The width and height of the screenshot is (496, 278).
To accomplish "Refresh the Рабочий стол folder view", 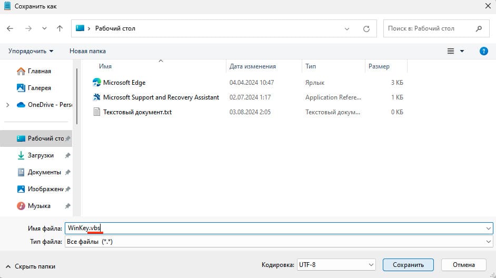I will 366,28.
